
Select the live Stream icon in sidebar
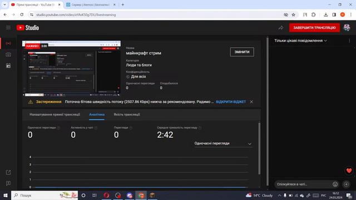tap(8, 43)
